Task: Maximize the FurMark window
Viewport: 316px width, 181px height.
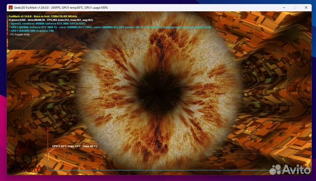Action: (x=294, y=7)
